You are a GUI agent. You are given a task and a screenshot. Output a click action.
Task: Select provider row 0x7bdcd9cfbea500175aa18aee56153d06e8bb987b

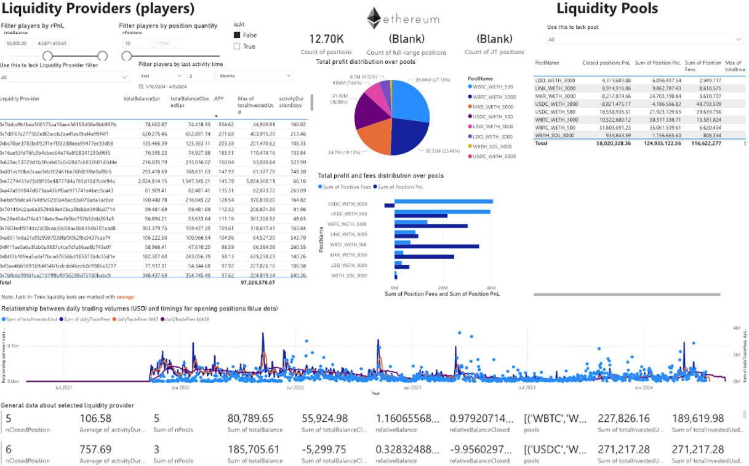tap(154, 124)
